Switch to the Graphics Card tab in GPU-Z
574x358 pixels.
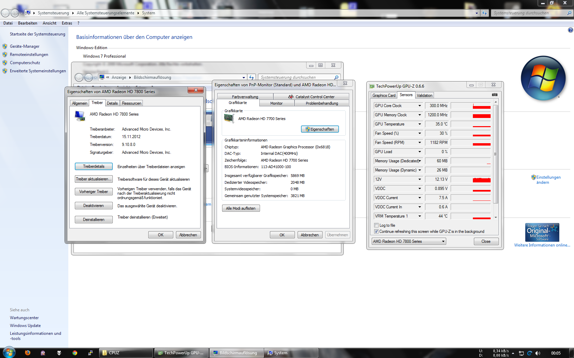384,95
